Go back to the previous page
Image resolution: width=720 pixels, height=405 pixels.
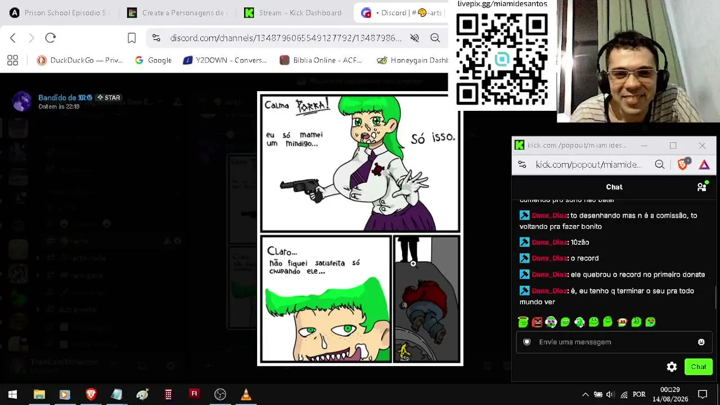click(x=13, y=38)
